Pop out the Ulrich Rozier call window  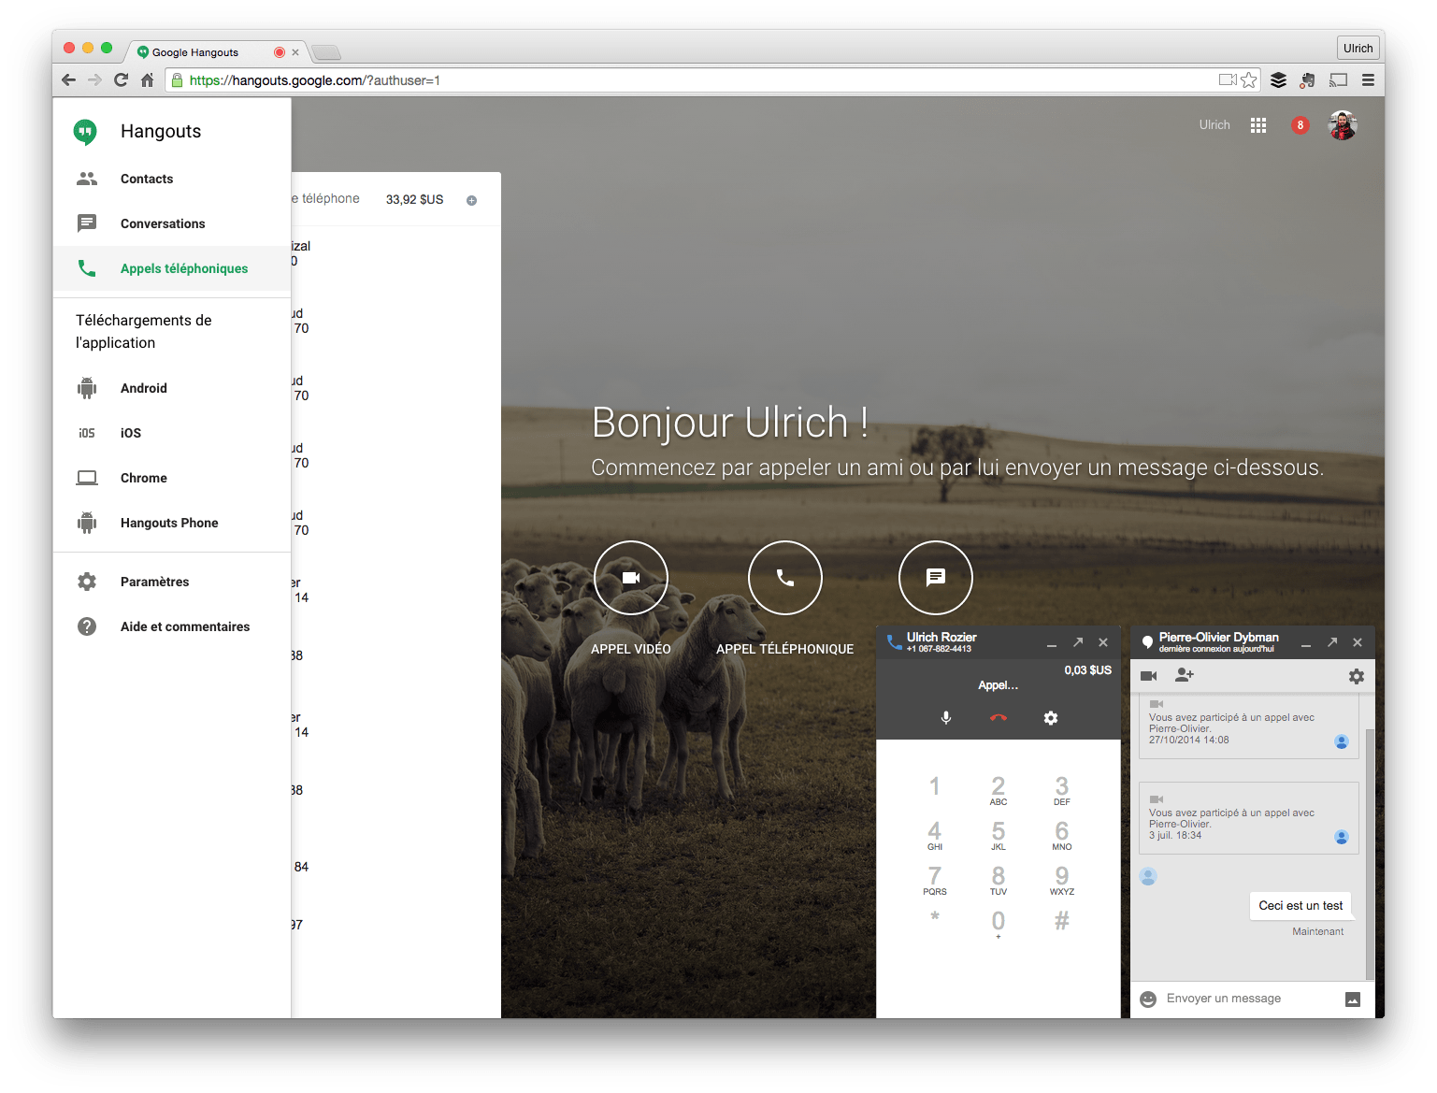point(1078,642)
